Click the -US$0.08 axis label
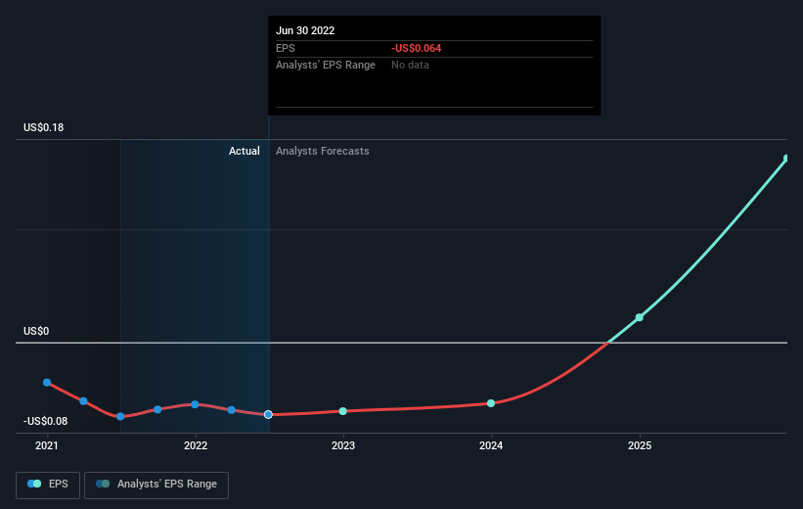This screenshot has height=509, width=803. (x=46, y=421)
